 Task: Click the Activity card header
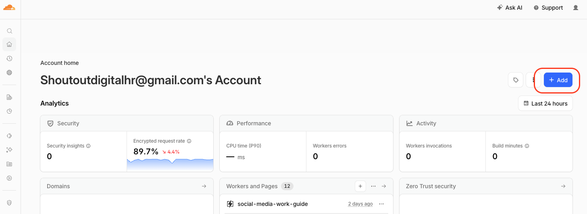coord(486,123)
